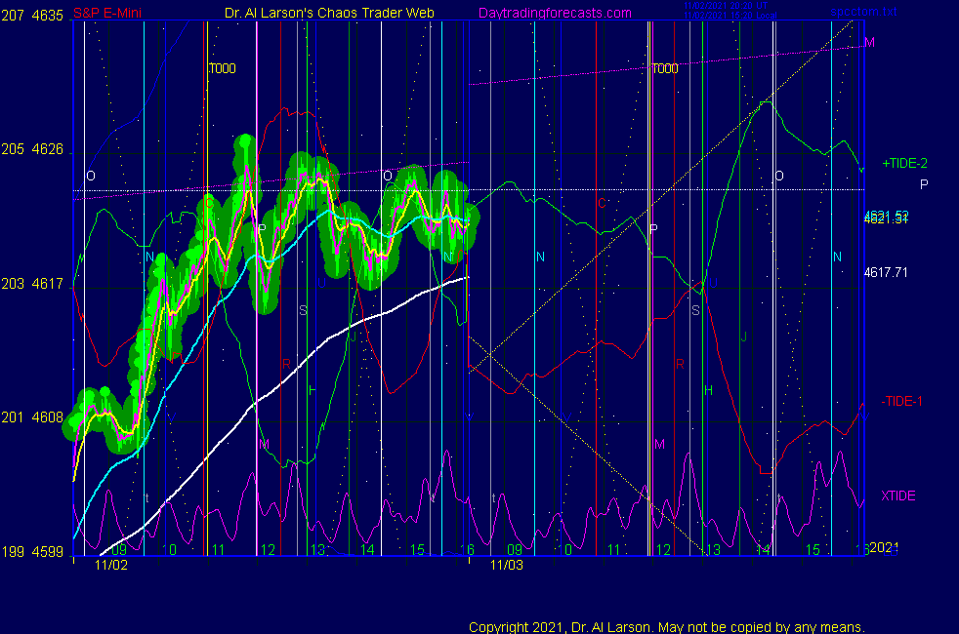Click the '11/02' date label on the time axis

(111, 565)
